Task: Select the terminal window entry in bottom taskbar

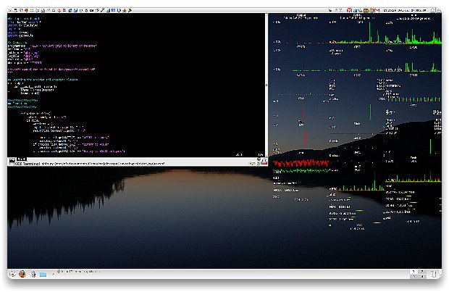Action: click(77, 272)
